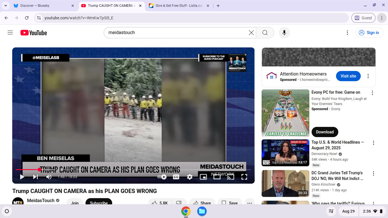388x218 pixels.
Task: Go back in browser history
Action: click(6, 18)
